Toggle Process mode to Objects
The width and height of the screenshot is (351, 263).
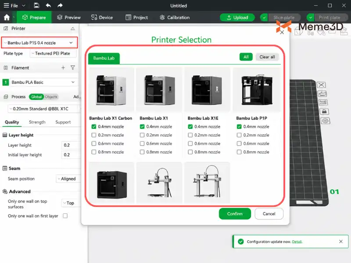51,97
